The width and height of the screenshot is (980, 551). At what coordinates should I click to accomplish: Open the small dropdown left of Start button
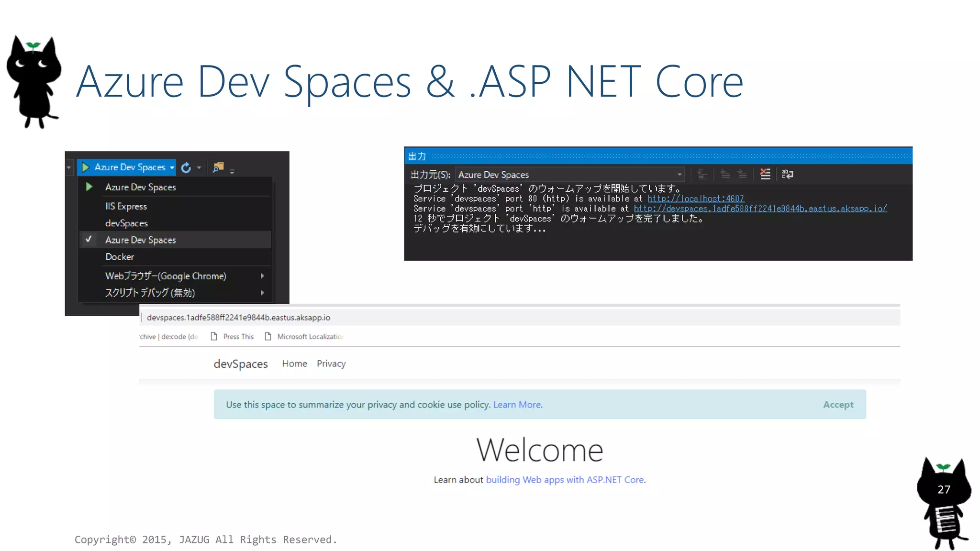click(69, 167)
